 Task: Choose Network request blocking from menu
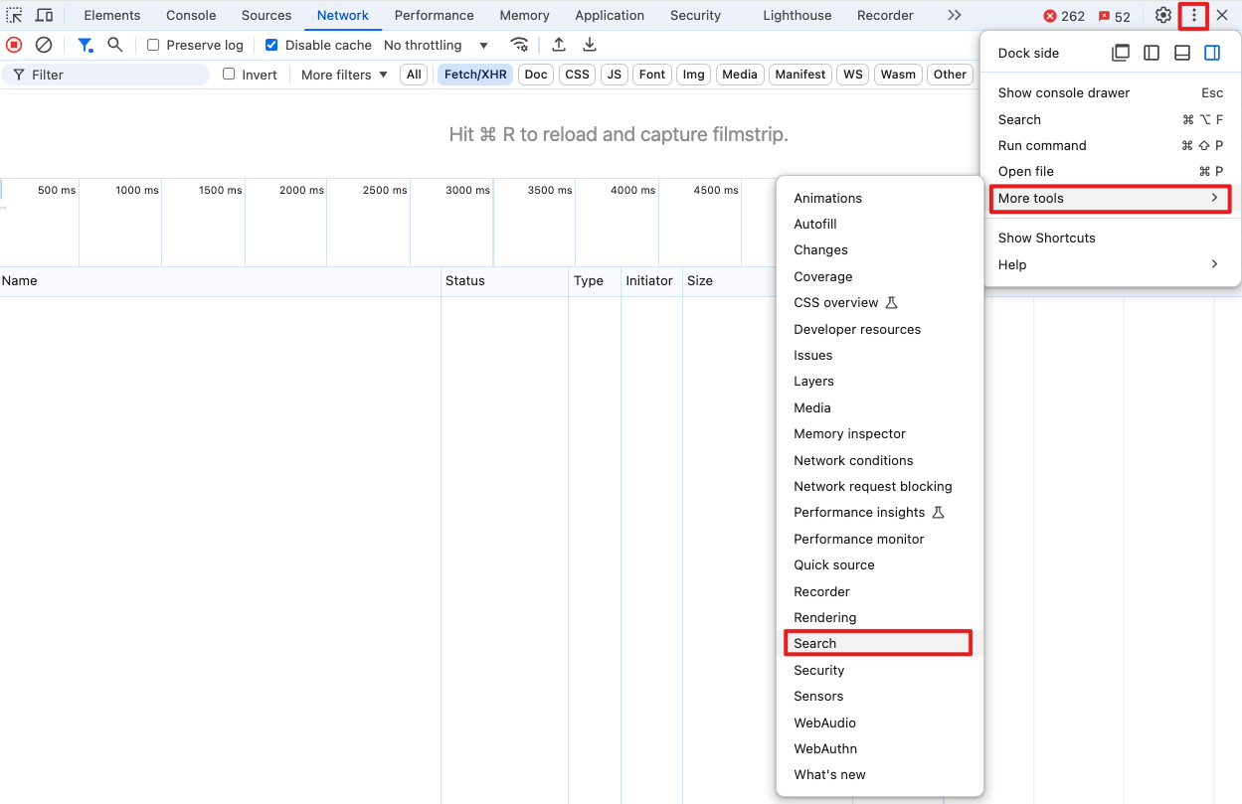872,487
